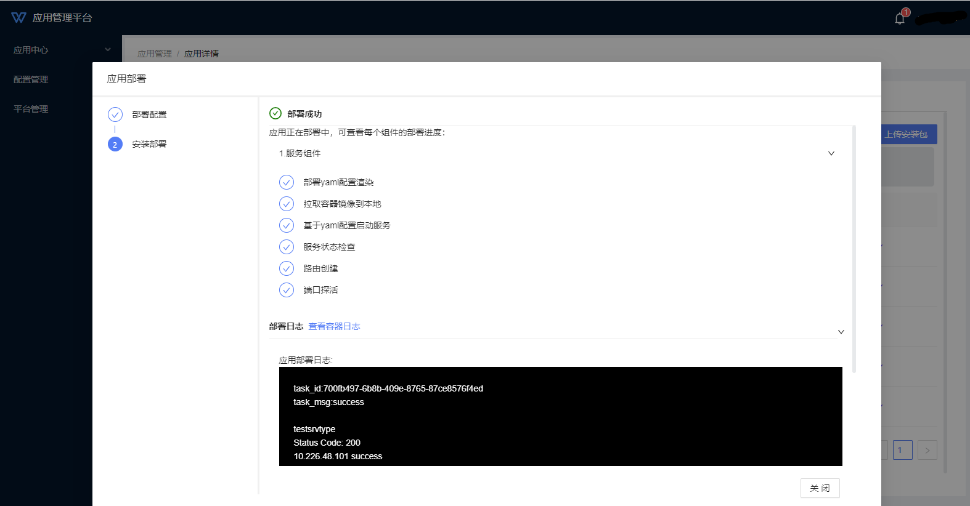Click the platform logo icon
The height and width of the screenshot is (506, 970).
tap(18, 18)
